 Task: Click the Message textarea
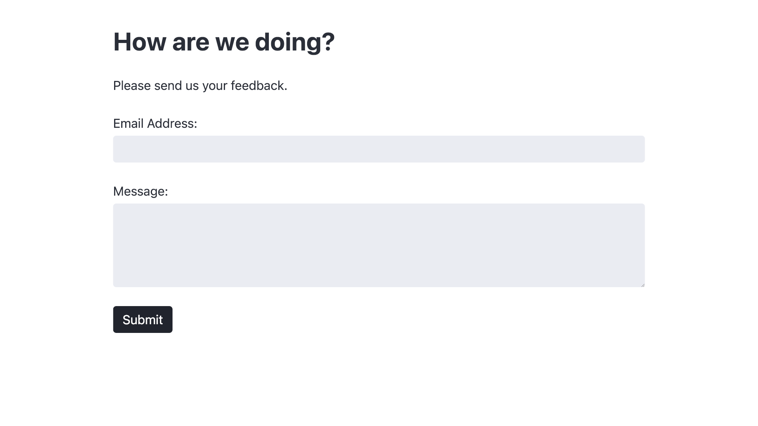tap(379, 245)
